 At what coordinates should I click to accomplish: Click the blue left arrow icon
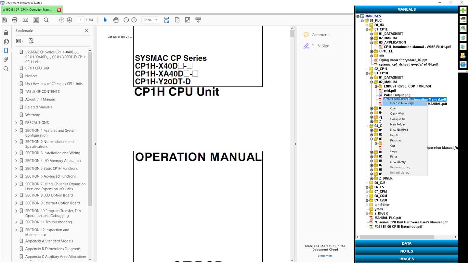[463, 38]
